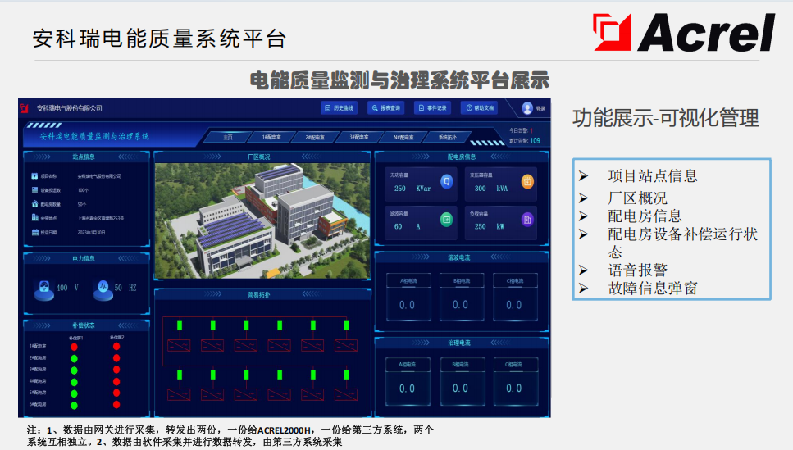Open the 报表查询 report query button
This screenshot has width=793, height=450.
pos(386,107)
